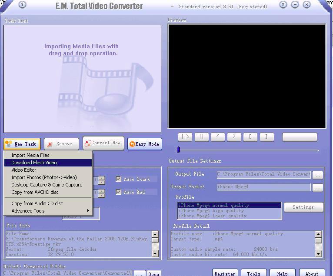Select Download Flash Video menu entry
Image resolution: width=333 pixels, height=276 pixels.
(x=48, y=163)
